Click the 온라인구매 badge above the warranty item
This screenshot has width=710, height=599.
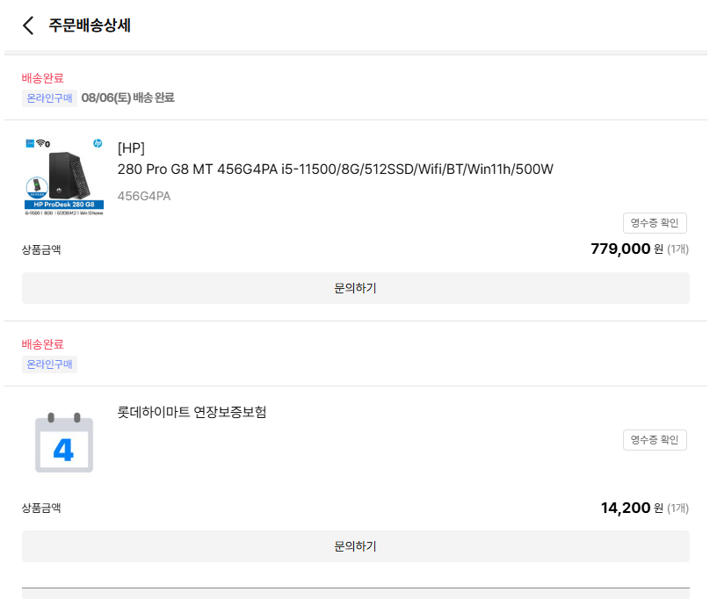(x=49, y=364)
